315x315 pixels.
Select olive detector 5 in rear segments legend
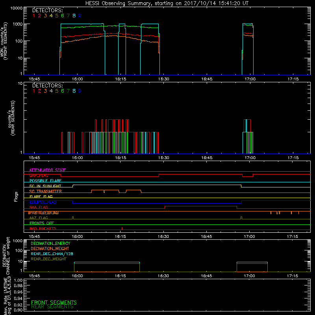click(57, 91)
